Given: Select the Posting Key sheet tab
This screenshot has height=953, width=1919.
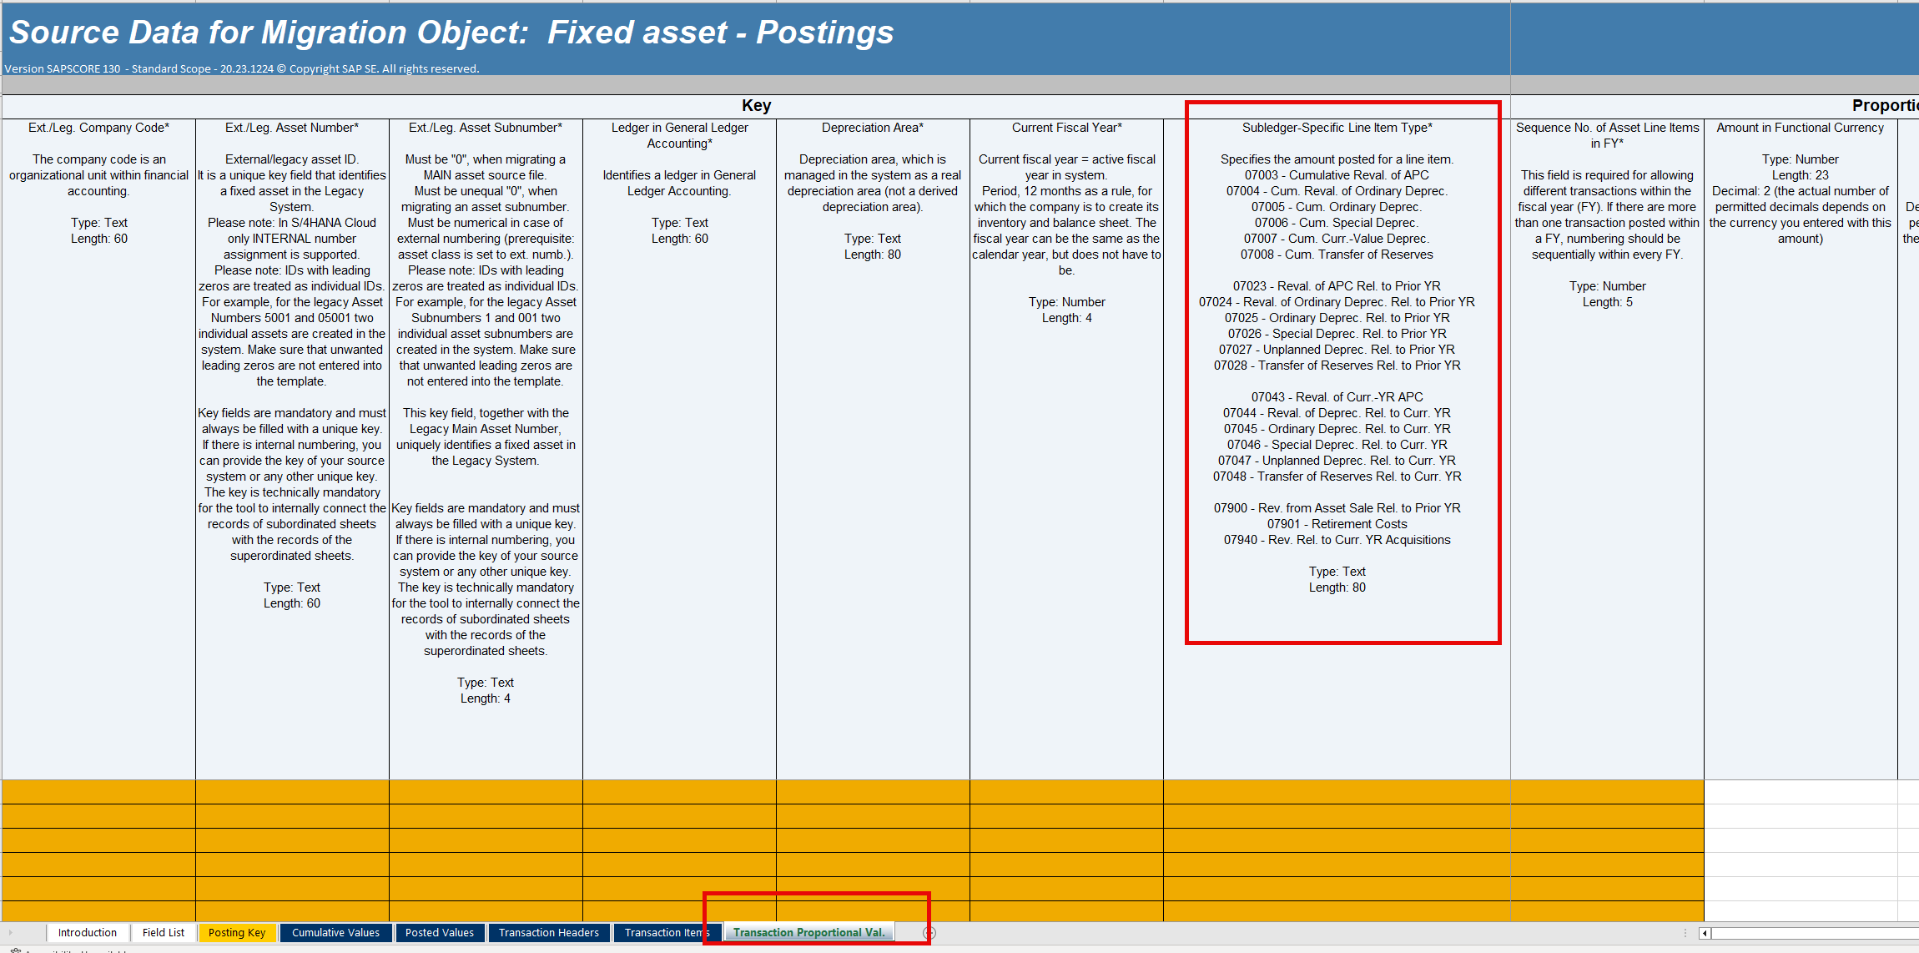Looking at the screenshot, I should (237, 932).
